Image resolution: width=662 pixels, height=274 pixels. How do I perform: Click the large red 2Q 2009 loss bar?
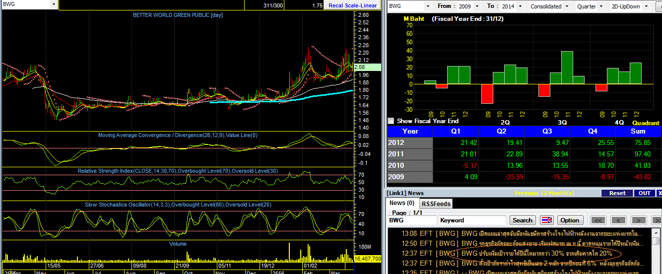click(x=487, y=93)
